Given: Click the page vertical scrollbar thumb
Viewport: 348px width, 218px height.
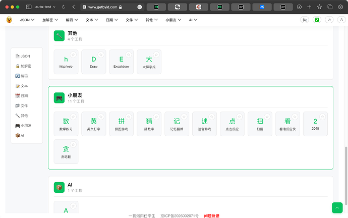Looking at the screenshot, I should pos(346,176).
